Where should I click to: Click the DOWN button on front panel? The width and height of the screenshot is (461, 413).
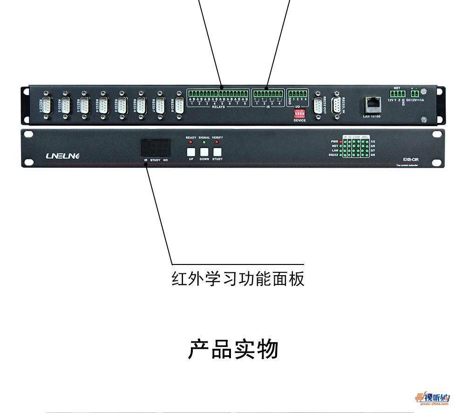[x=204, y=152]
